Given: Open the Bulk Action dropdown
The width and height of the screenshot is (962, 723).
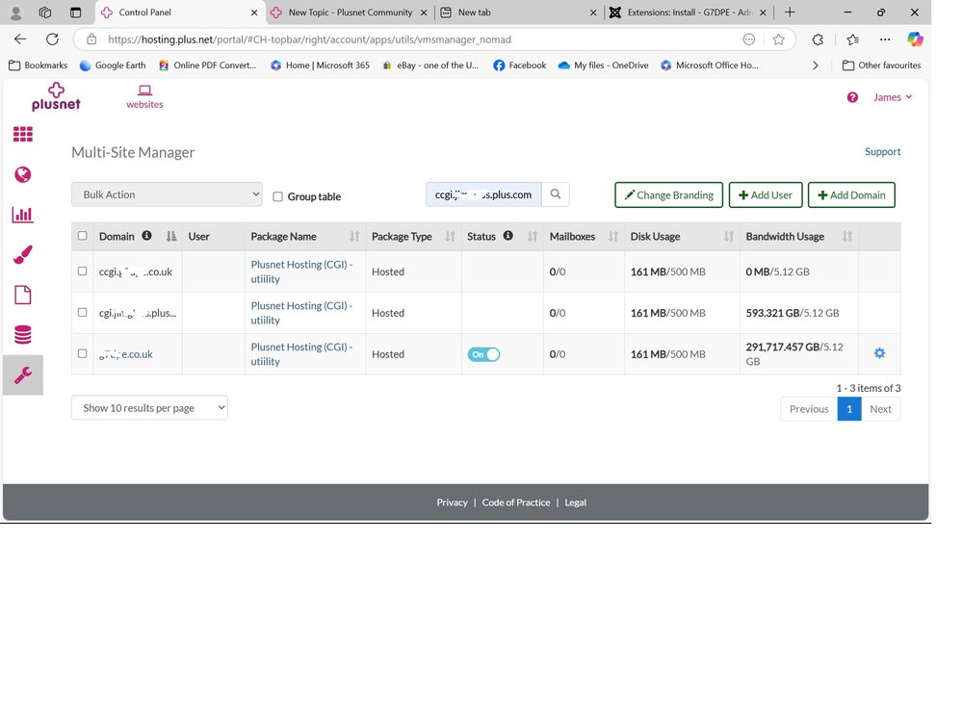Looking at the screenshot, I should (x=167, y=194).
